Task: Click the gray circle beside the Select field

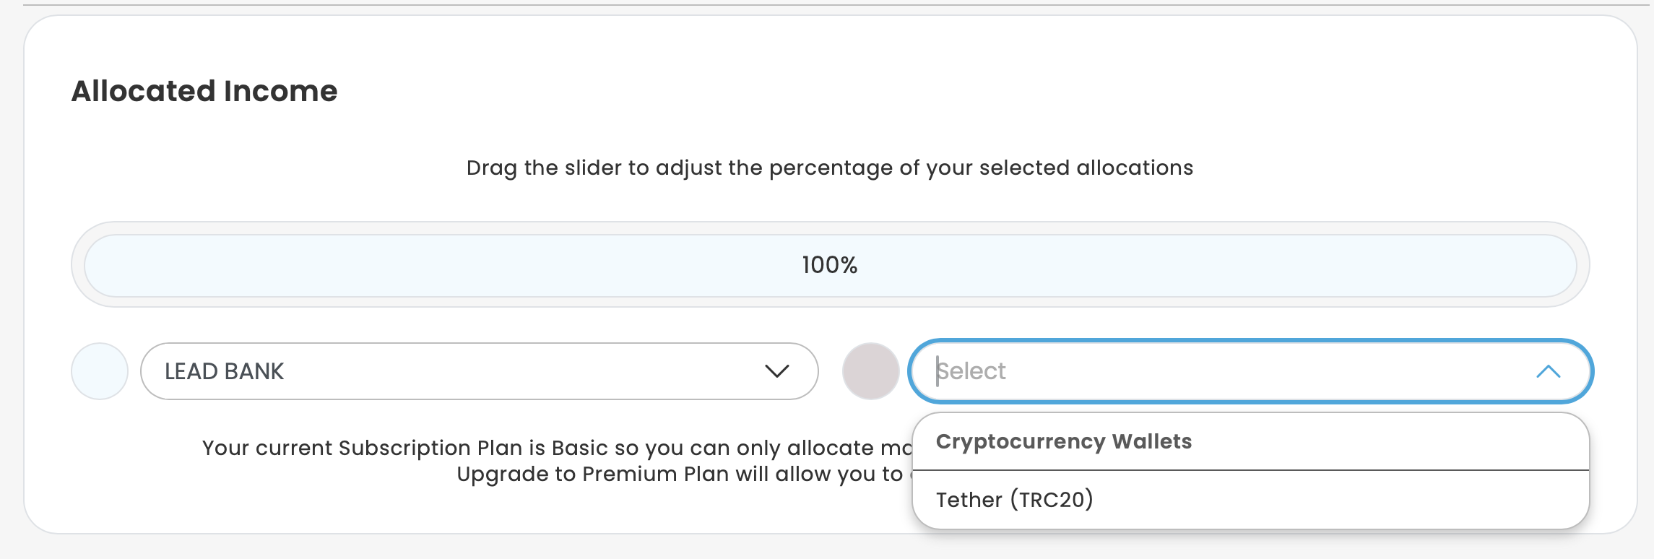Action: pyautogui.click(x=870, y=371)
